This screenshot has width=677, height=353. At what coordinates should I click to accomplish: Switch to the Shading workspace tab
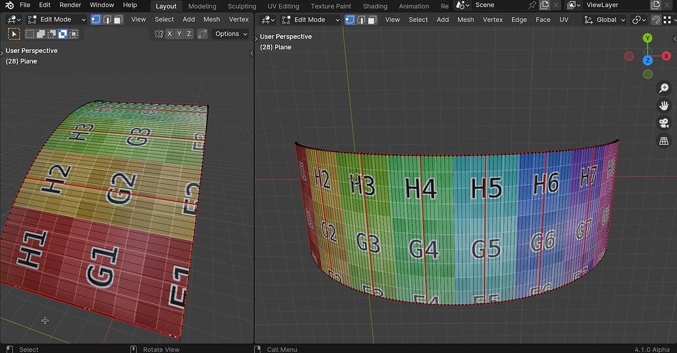coord(375,6)
